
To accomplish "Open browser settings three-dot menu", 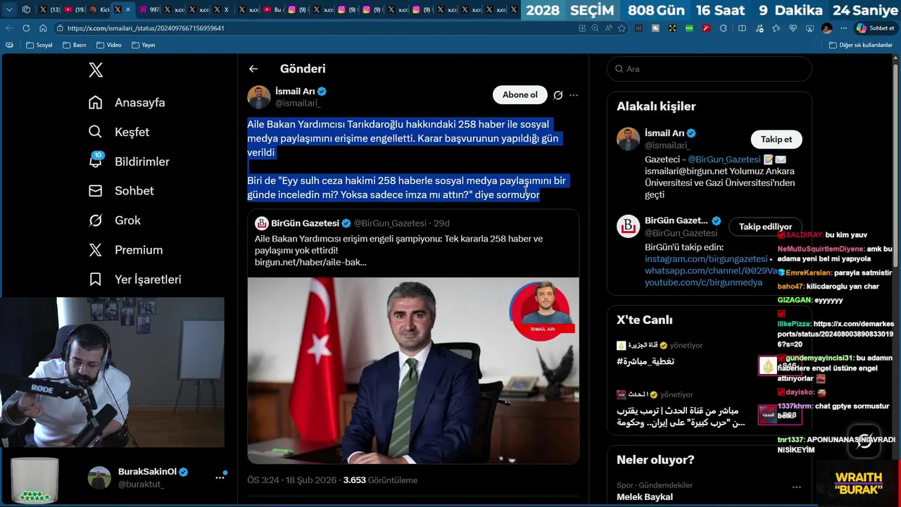I will click(x=844, y=28).
